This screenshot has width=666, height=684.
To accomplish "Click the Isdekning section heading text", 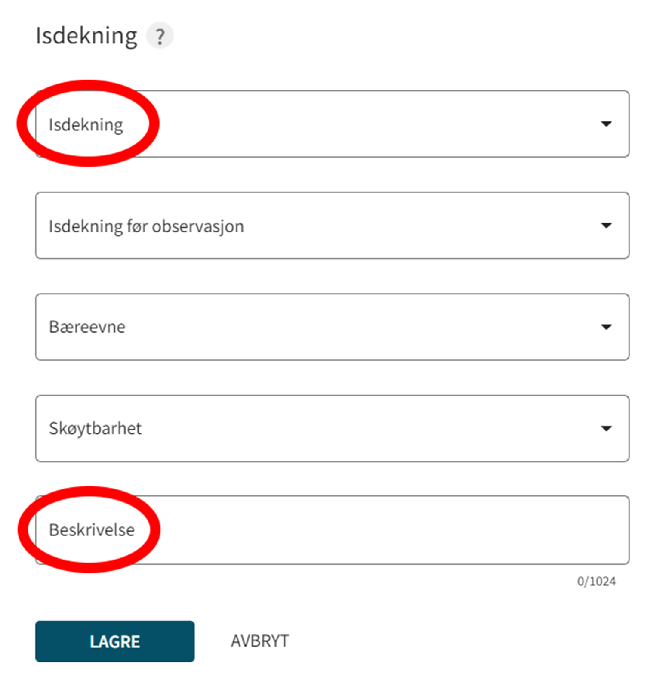I will coord(86,36).
